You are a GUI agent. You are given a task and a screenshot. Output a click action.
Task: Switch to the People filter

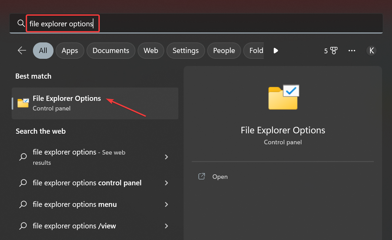pos(224,51)
